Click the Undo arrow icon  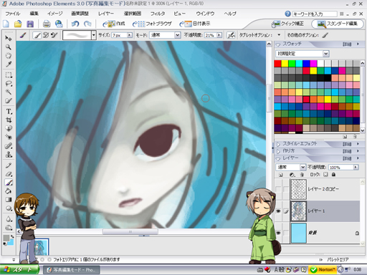click(75, 24)
